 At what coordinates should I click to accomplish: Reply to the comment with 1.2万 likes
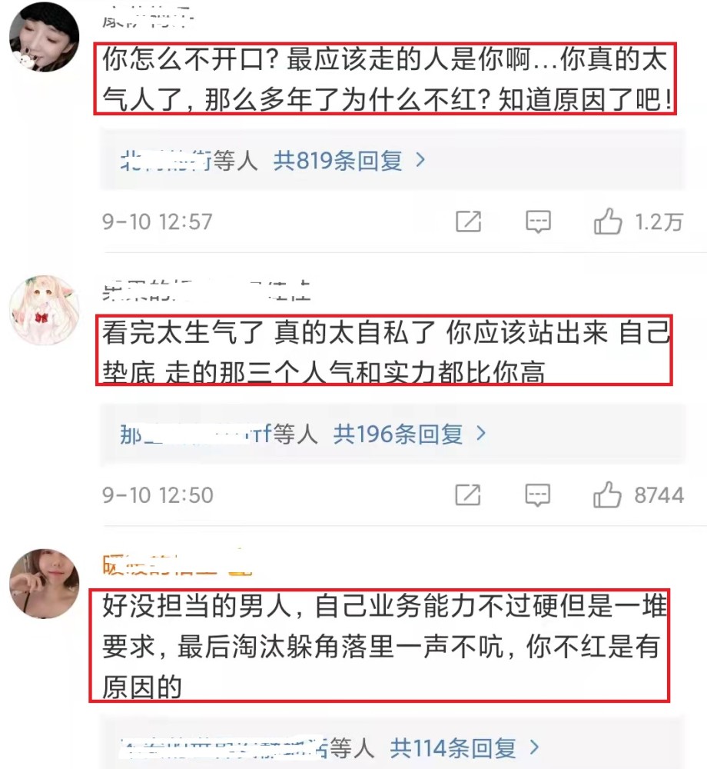tap(538, 222)
